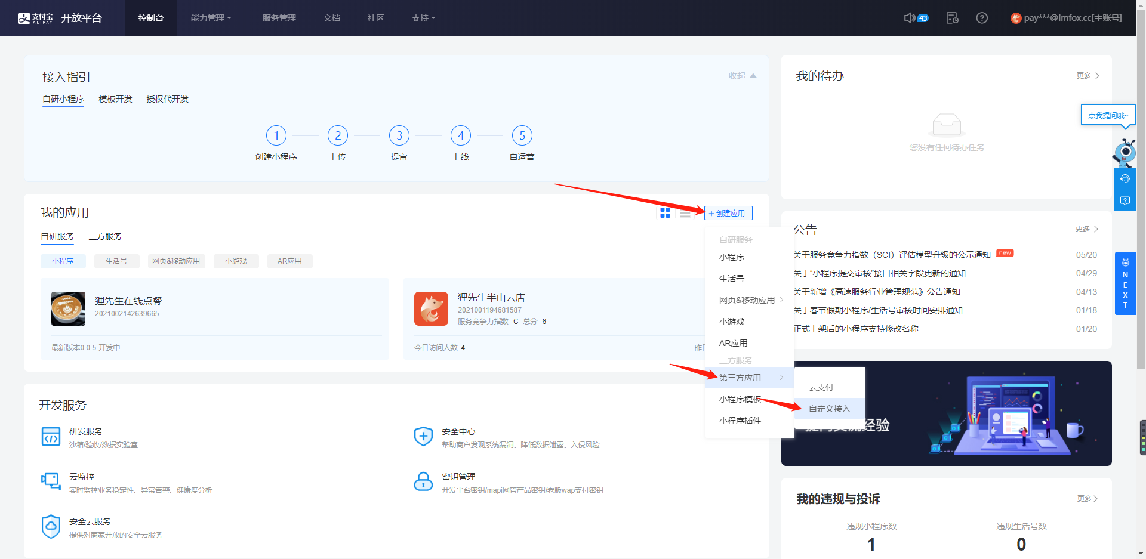Expand the 支持 dropdown menu

pos(423,18)
